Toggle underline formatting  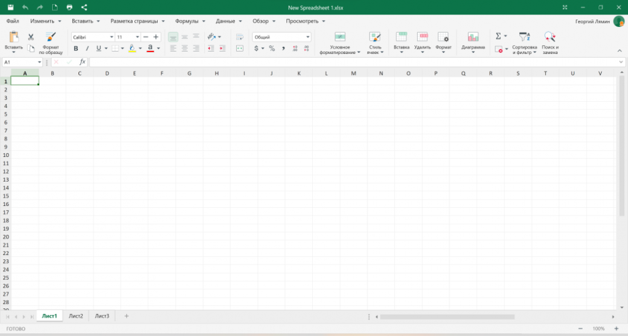click(99, 48)
